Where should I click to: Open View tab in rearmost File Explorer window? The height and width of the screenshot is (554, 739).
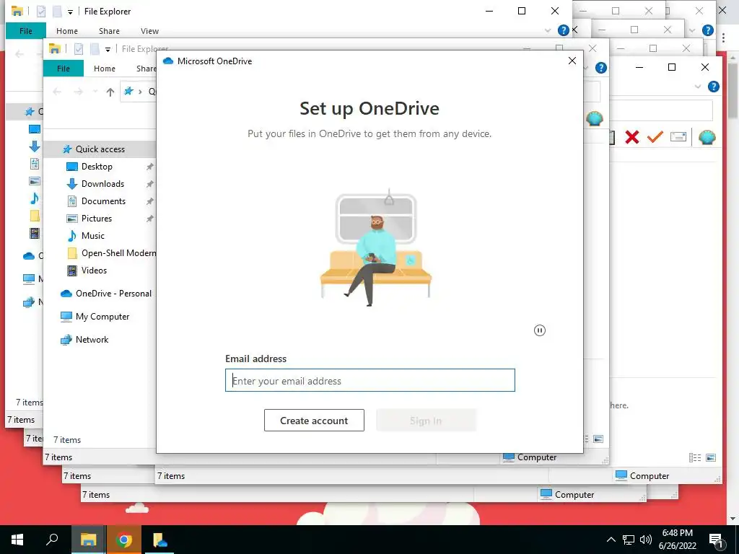point(149,31)
